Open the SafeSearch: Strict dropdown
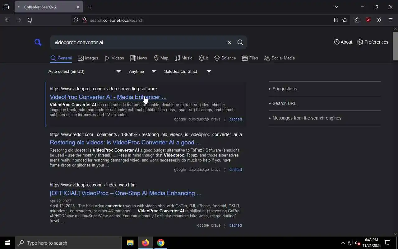 pyautogui.click(x=187, y=71)
